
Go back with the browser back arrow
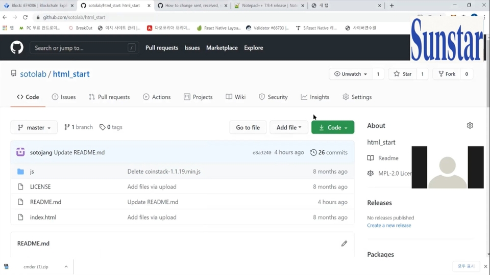pos(5,17)
